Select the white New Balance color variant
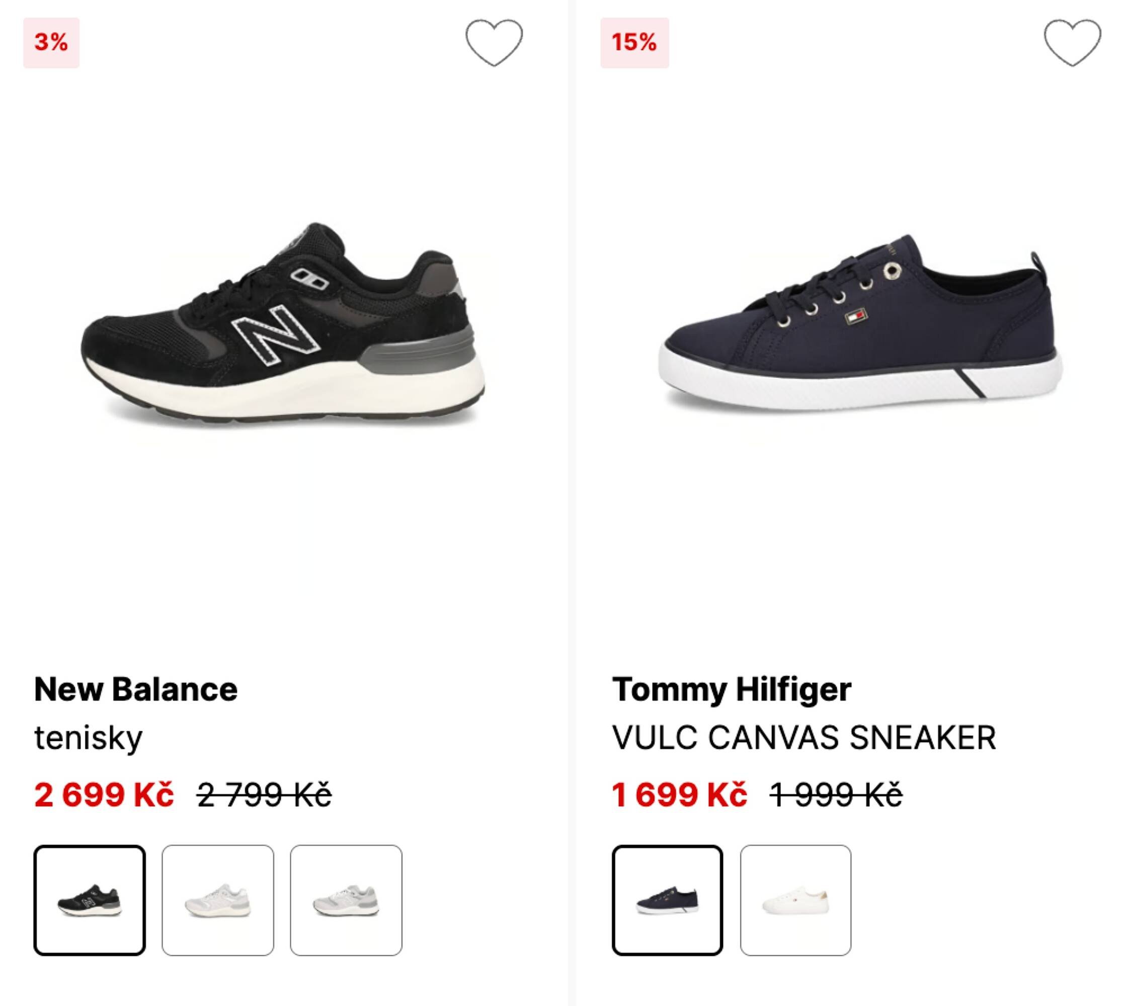Screen dimensions: 1125x1006 click(x=218, y=900)
